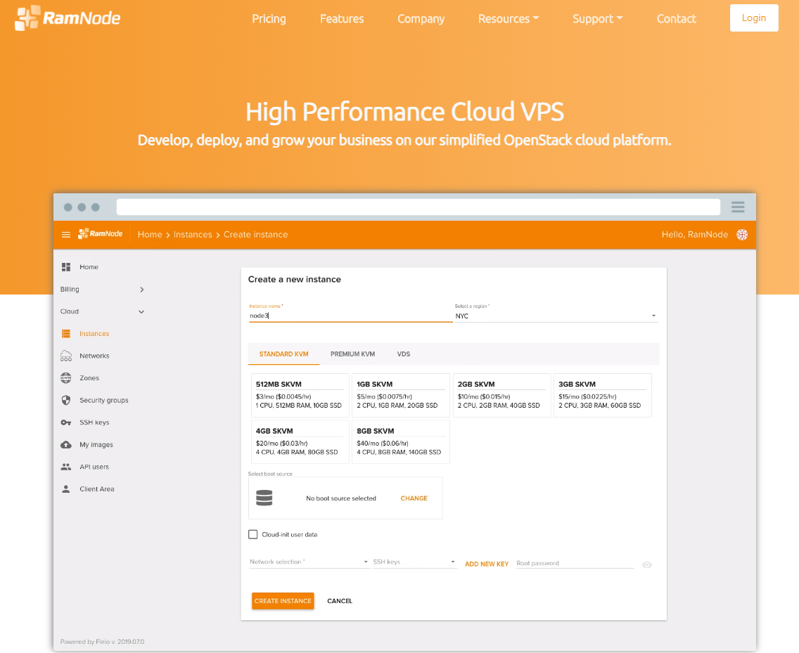Viewport: 799px width, 653px height.
Task: Click the API users sidebar icon
Action: (x=67, y=467)
